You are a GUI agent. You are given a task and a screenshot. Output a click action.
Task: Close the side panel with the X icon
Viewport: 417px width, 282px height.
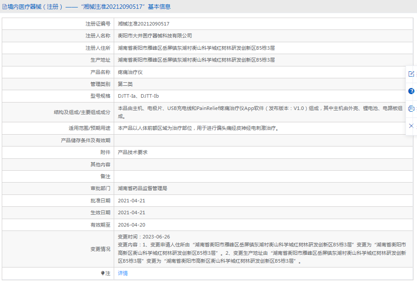click(x=411, y=126)
